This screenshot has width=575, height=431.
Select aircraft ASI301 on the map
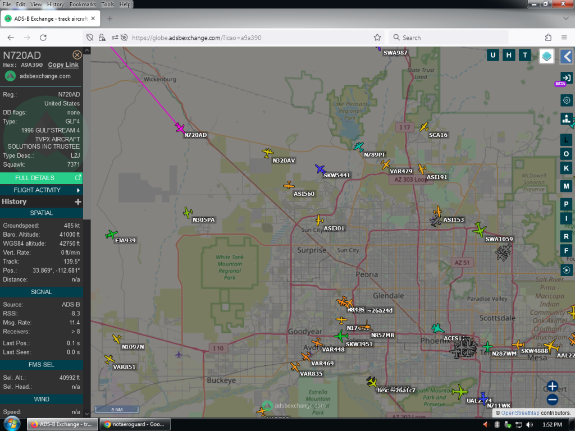tap(320, 220)
